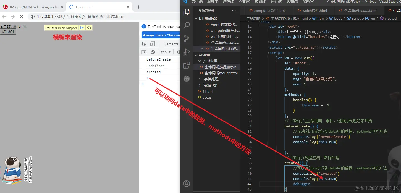
Task: Click the DevTools info notification icon
Action: pos(144,27)
